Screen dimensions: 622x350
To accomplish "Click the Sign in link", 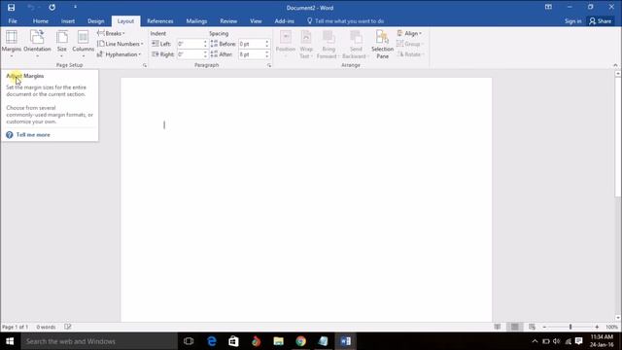I will [572, 21].
